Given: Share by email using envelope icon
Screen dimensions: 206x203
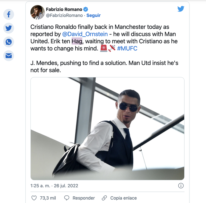Looking at the screenshot, I should click(8, 56).
